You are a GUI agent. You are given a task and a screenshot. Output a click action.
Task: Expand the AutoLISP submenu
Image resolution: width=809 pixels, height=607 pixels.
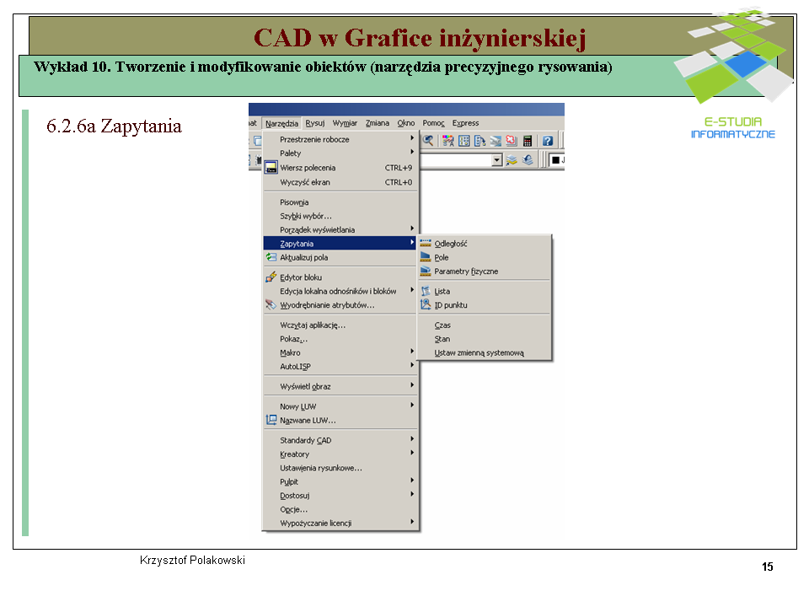(x=297, y=367)
